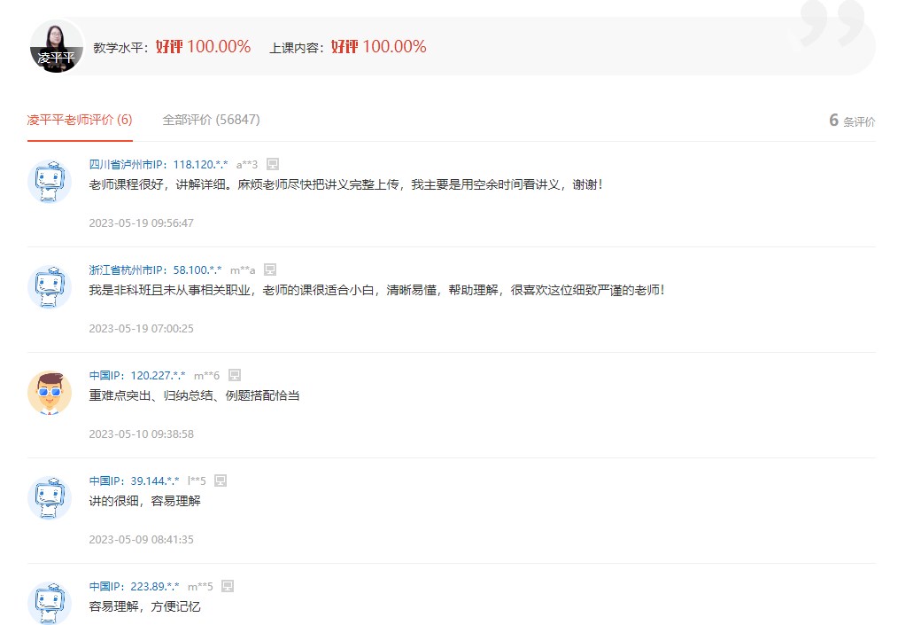Click the review starting 老师课程很好
Image resolution: width=898 pixels, height=625 pixels.
[x=346, y=184]
